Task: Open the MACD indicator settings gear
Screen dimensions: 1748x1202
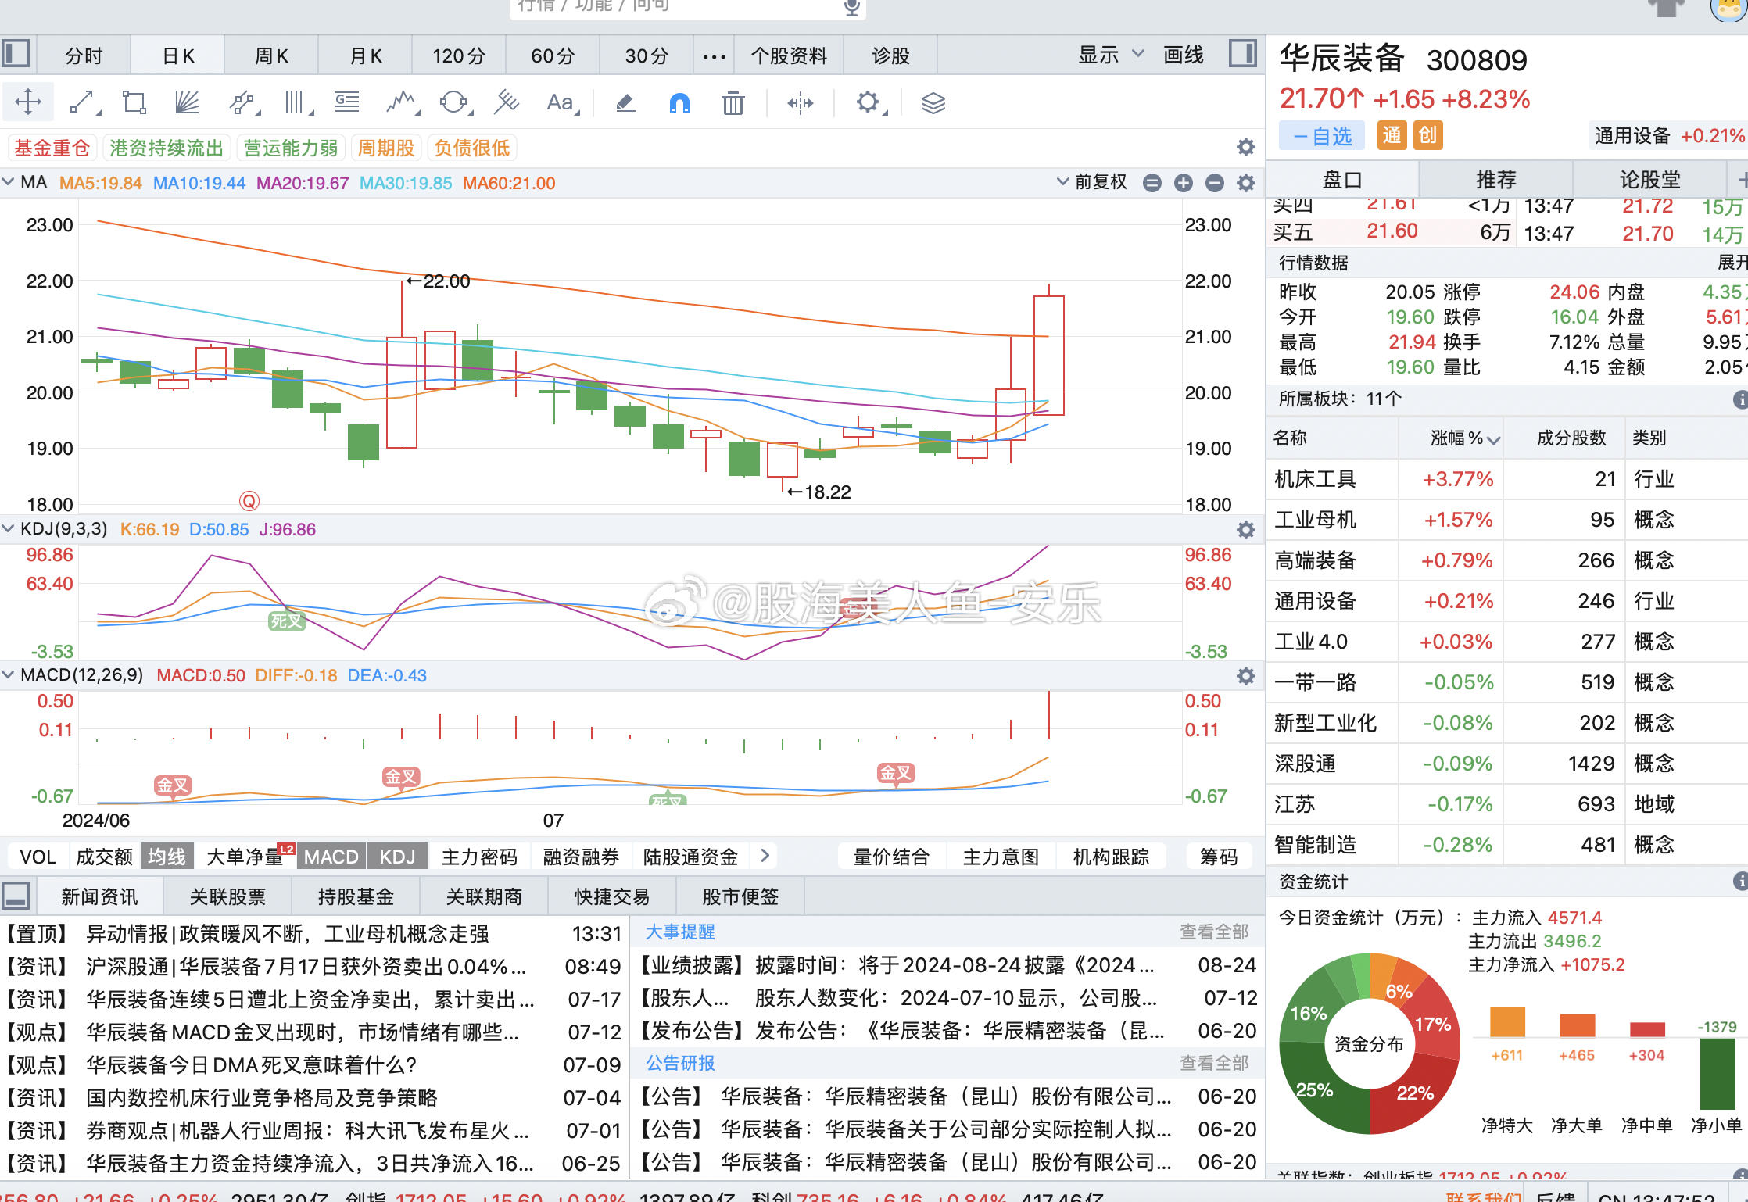Action: click(1245, 676)
